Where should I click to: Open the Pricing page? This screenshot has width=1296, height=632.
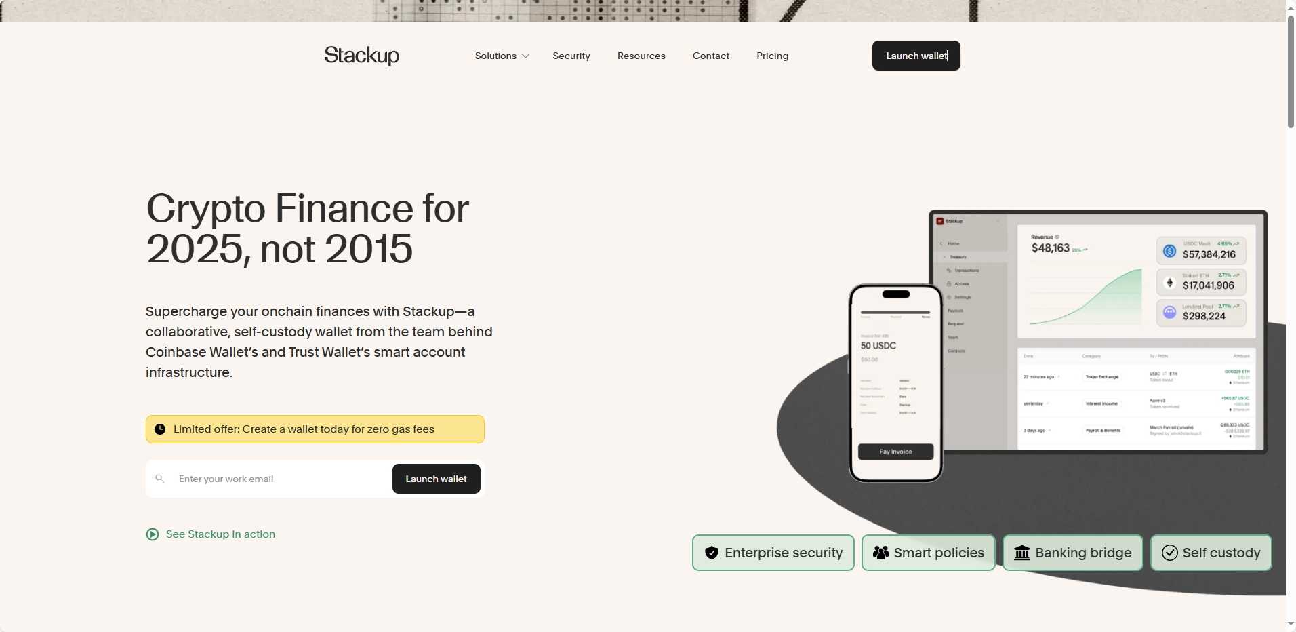click(772, 56)
